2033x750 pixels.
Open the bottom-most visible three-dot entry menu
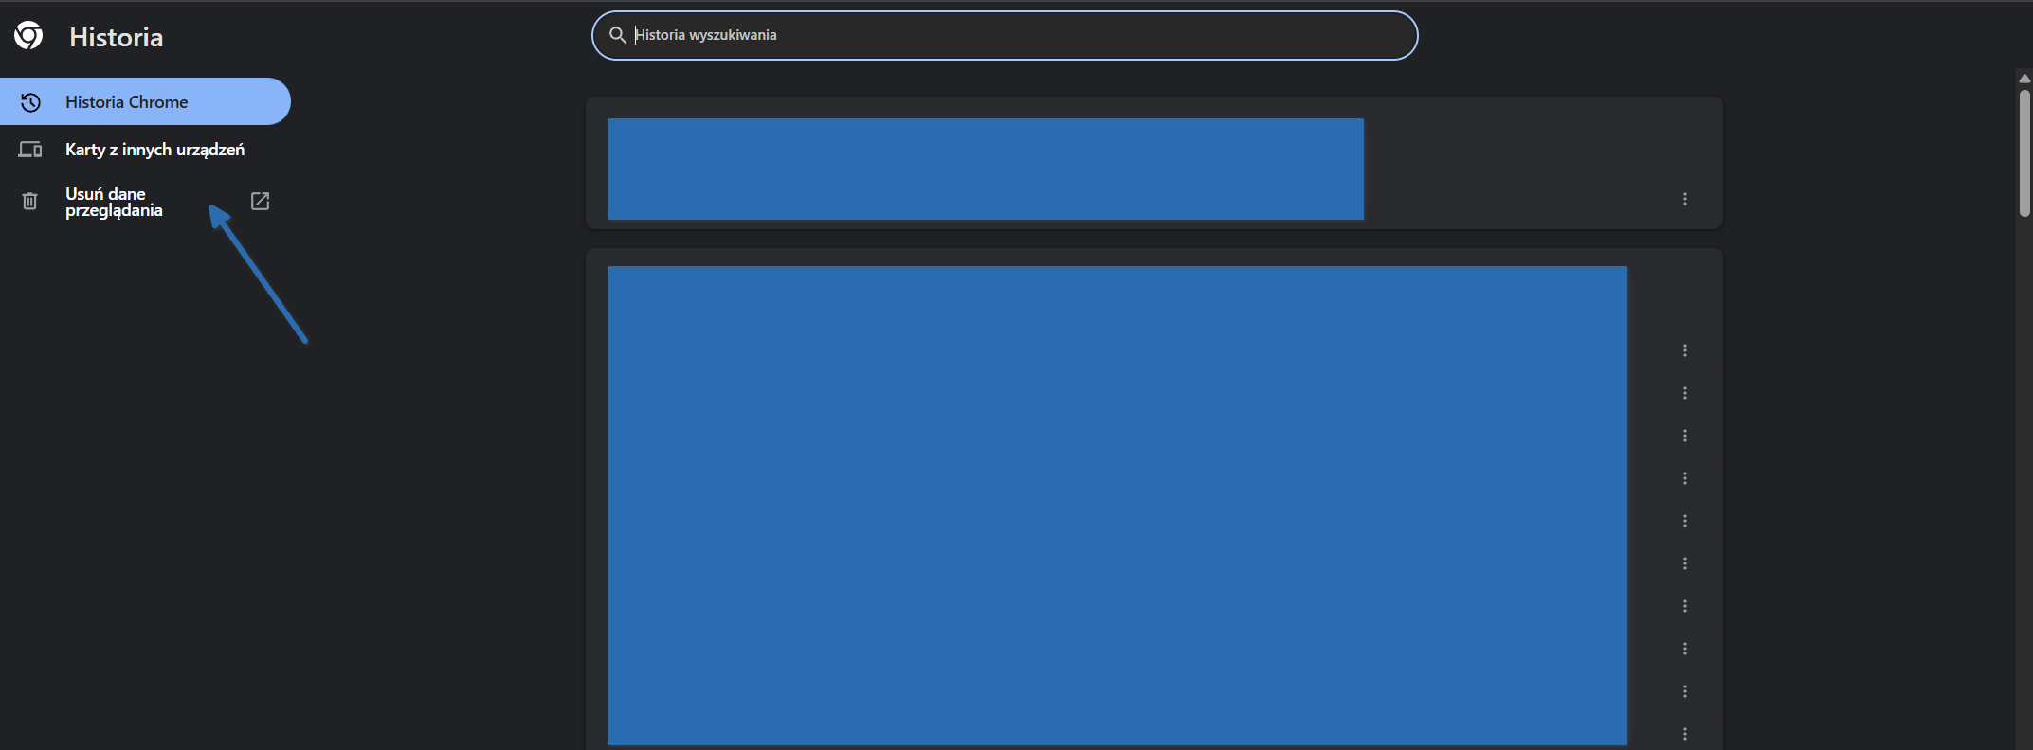[x=1684, y=734]
